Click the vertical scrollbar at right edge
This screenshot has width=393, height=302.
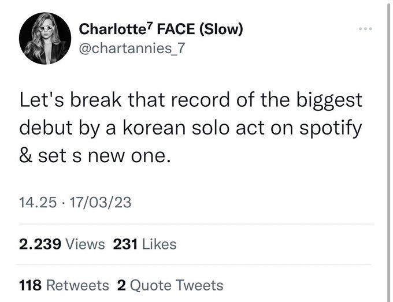coord(388,151)
